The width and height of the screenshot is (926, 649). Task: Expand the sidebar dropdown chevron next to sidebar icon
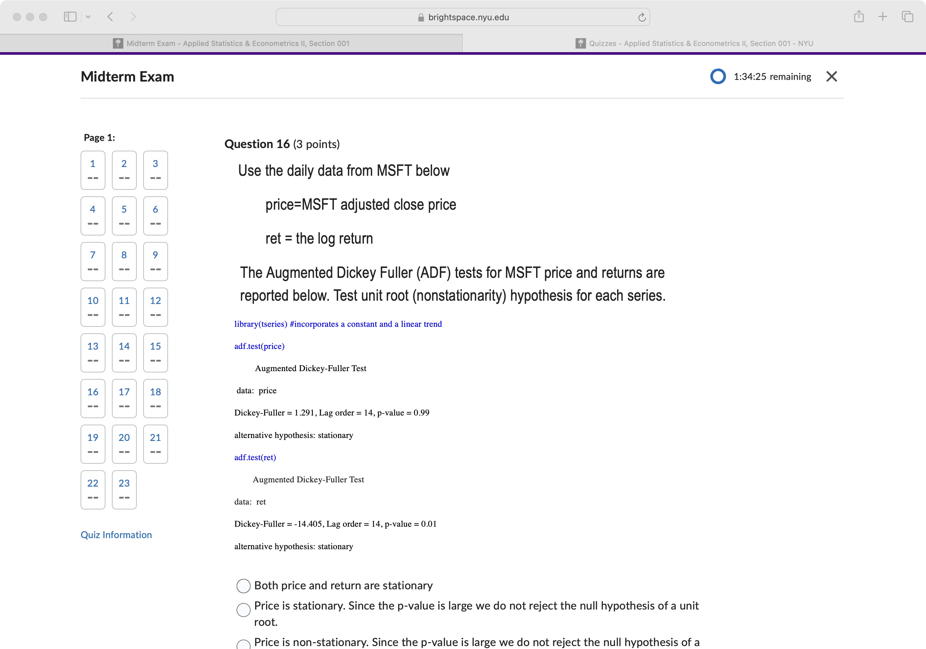pos(88,17)
